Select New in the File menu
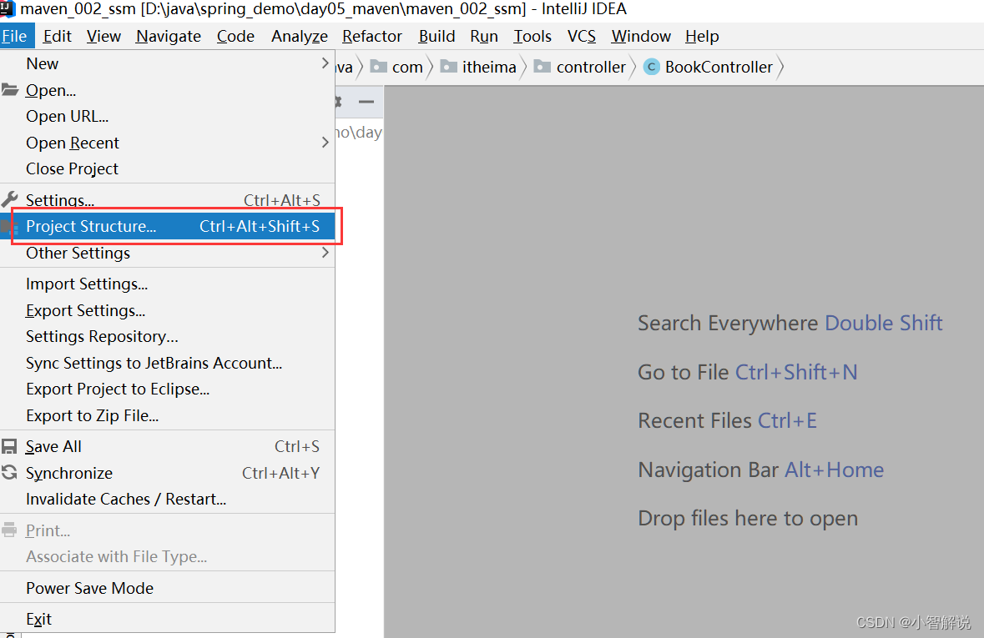 (168, 63)
